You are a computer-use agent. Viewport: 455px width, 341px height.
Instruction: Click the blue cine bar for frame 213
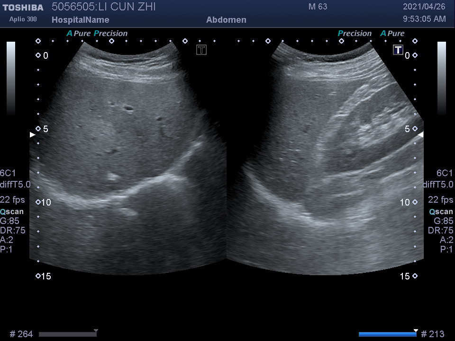pyautogui.click(x=387, y=334)
